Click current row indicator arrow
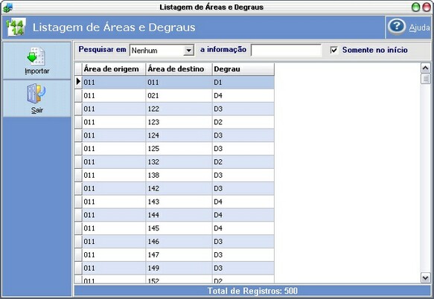The image size is (434, 299). pos(78,82)
